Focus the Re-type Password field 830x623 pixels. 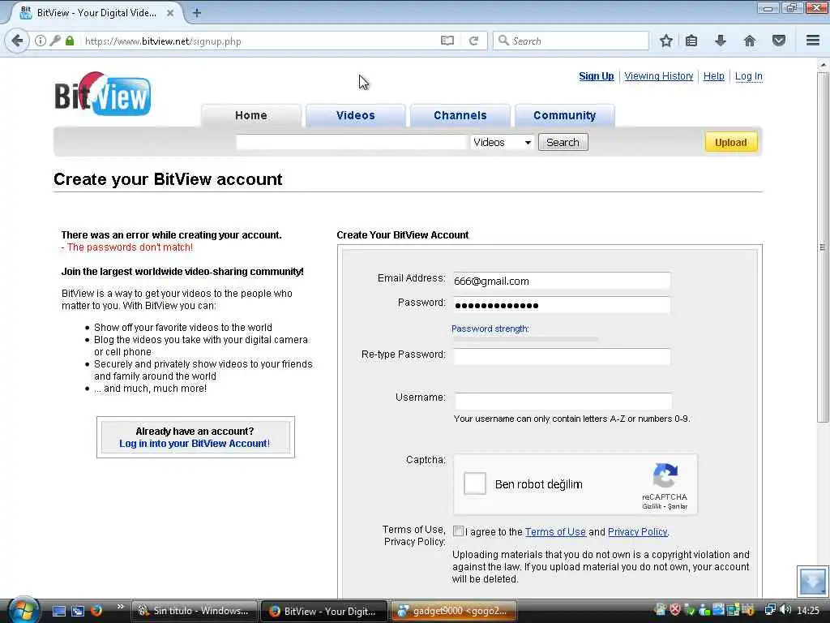click(562, 357)
